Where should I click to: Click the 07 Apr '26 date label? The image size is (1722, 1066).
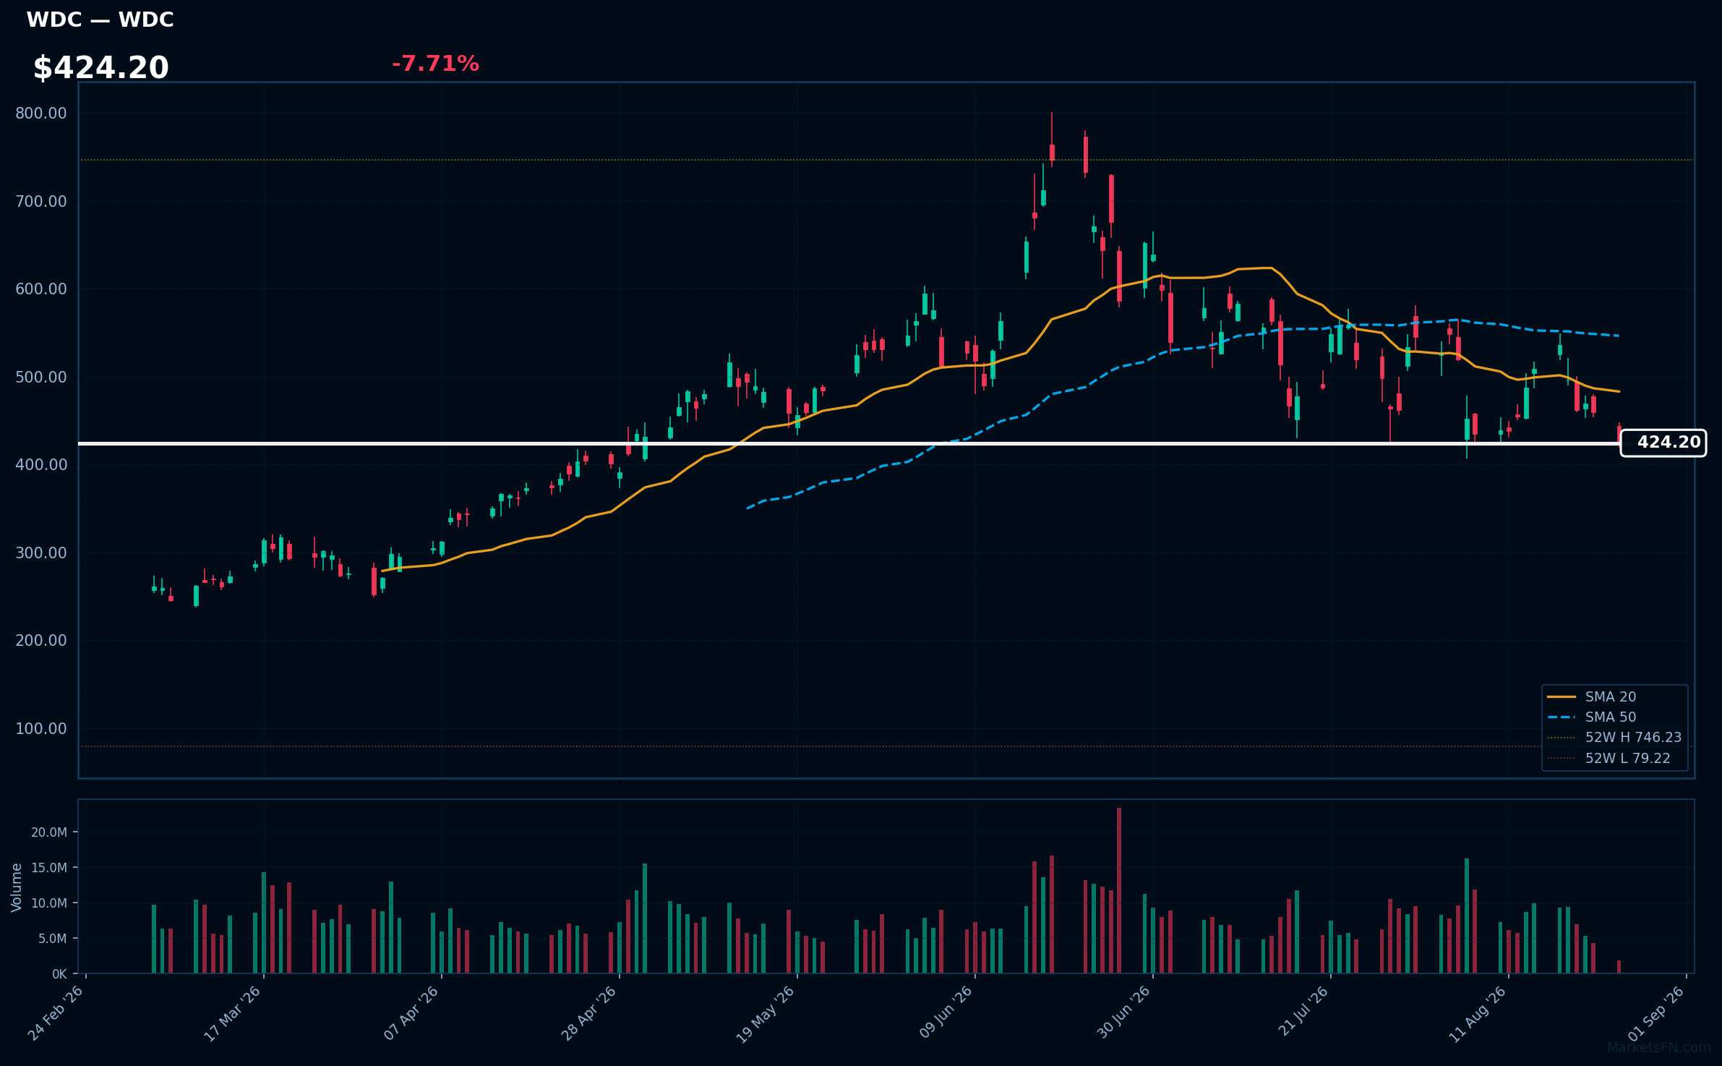(411, 1013)
